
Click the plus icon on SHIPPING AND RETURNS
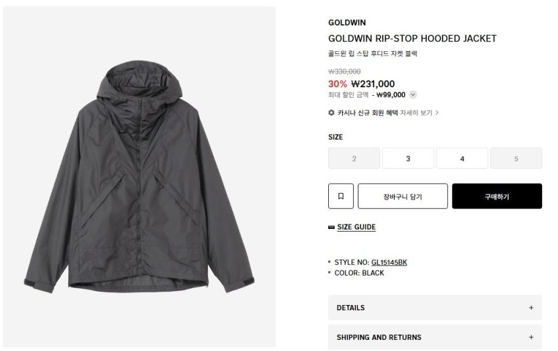pyautogui.click(x=531, y=337)
